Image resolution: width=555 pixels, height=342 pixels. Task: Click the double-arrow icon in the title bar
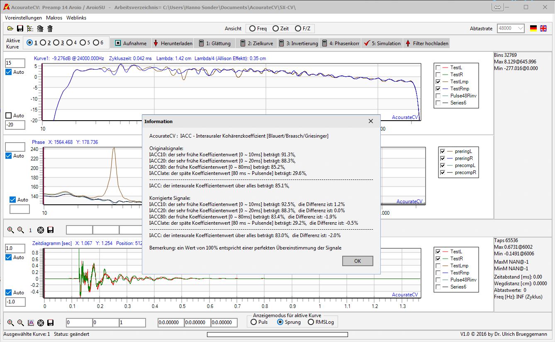pyautogui.click(x=498, y=7)
